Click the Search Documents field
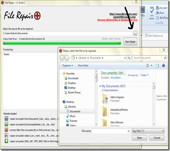Screen dimensions: 170x151 click(148, 58)
